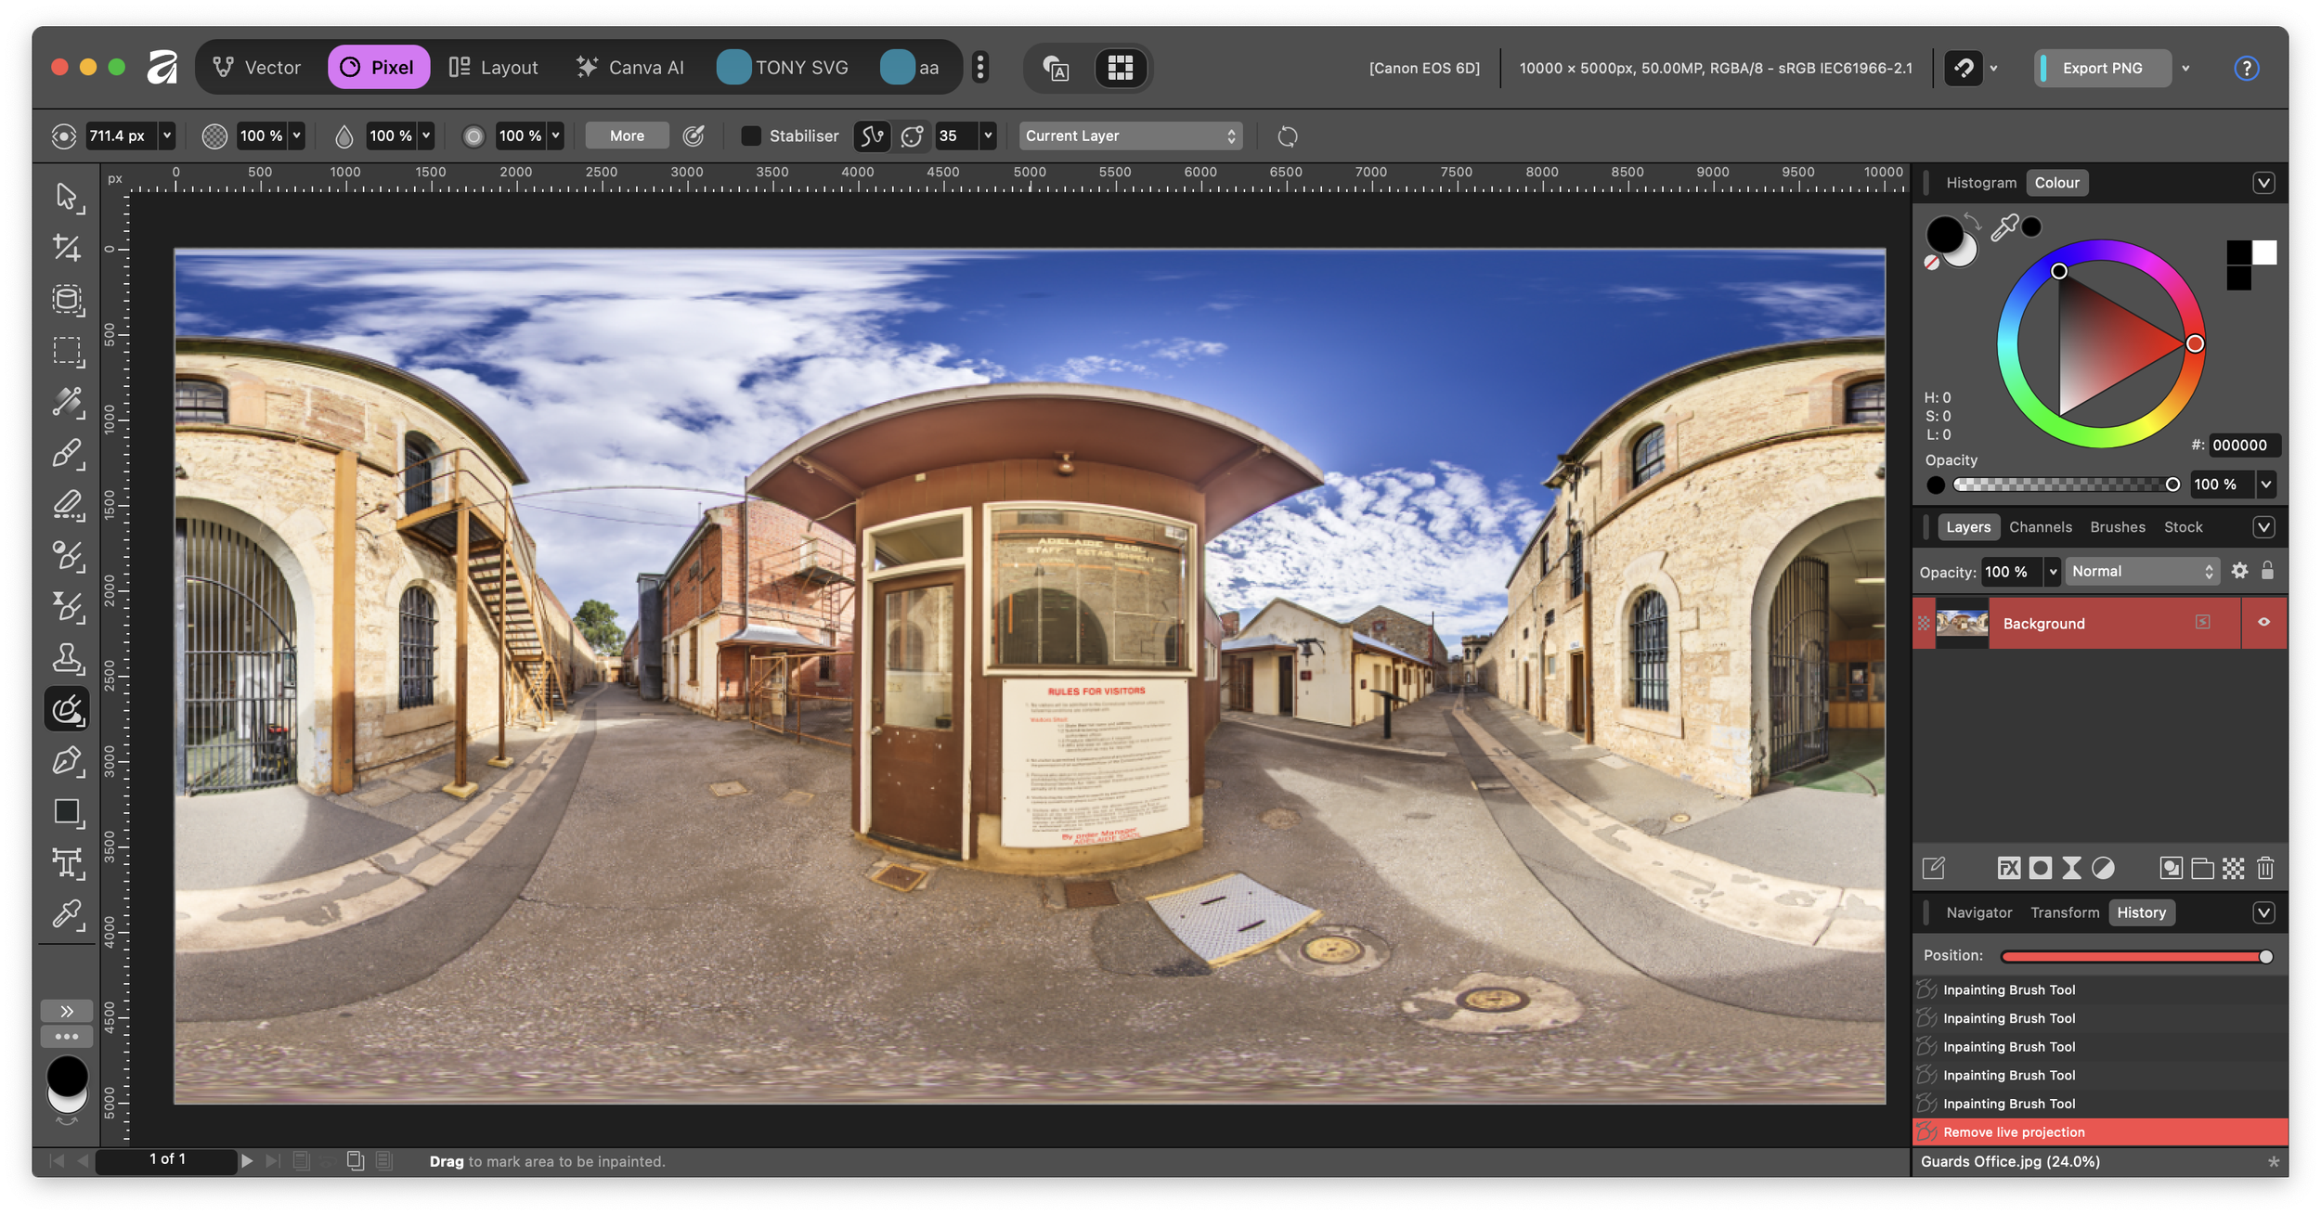
Task: Open the Current Layer source dropdown
Action: pos(1130,136)
